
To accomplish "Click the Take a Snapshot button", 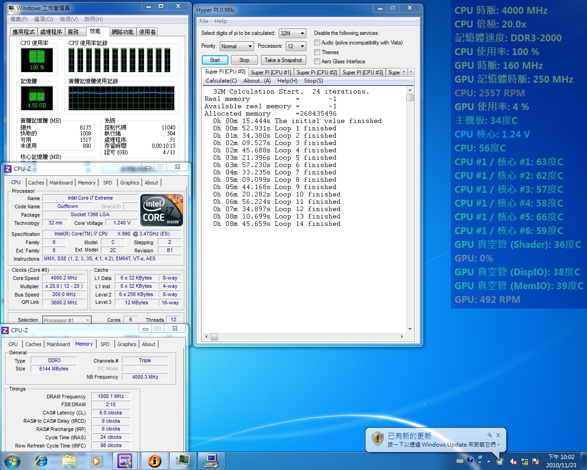I will click(283, 60).
